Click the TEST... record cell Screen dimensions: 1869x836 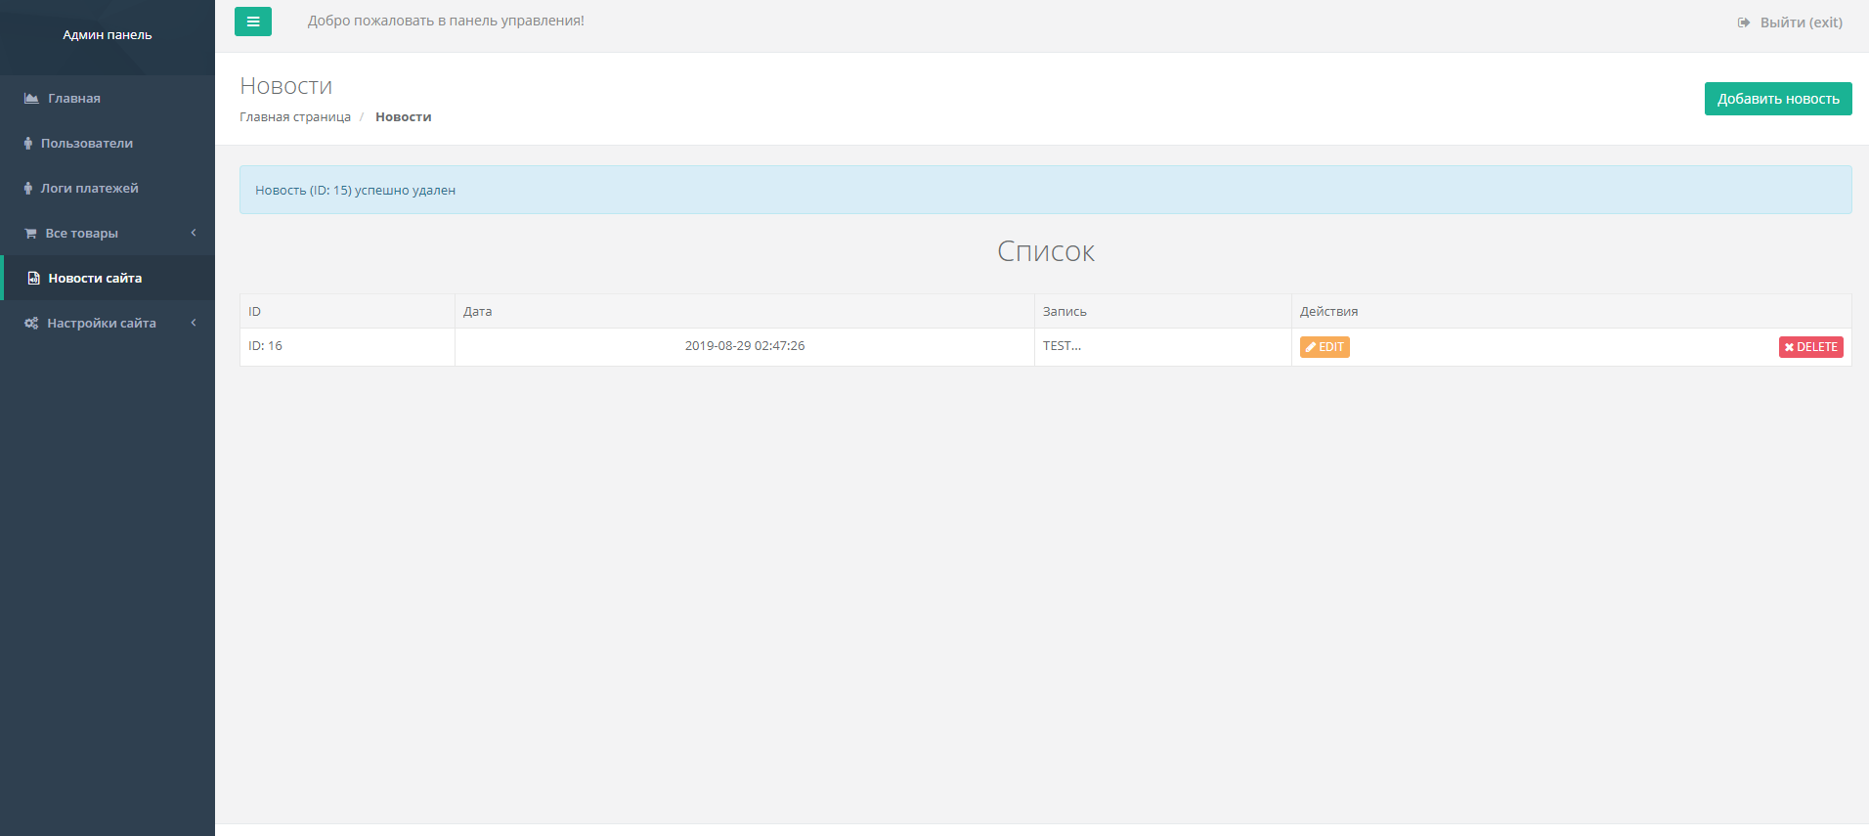(x=1062, y=346)
